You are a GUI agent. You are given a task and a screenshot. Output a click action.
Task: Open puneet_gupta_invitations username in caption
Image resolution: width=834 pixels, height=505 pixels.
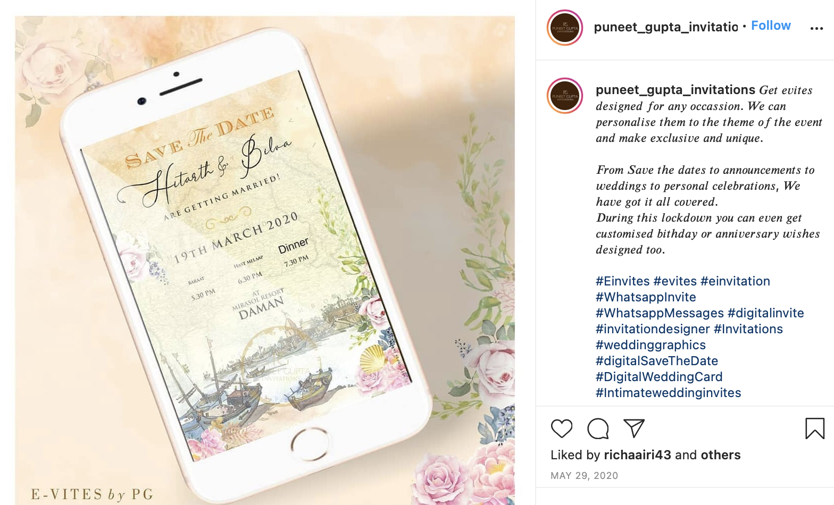click(x=675, y=90)
